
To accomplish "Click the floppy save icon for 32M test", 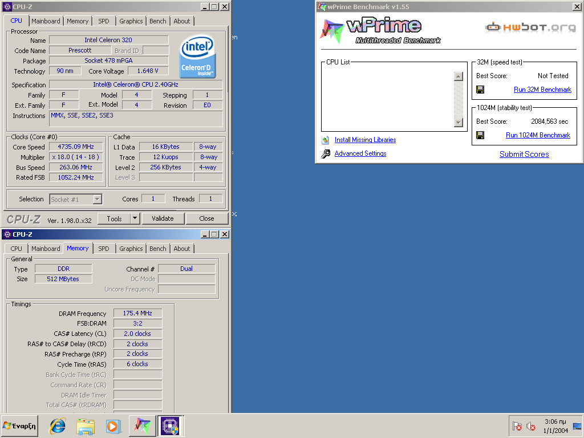I will coord(480,90).
